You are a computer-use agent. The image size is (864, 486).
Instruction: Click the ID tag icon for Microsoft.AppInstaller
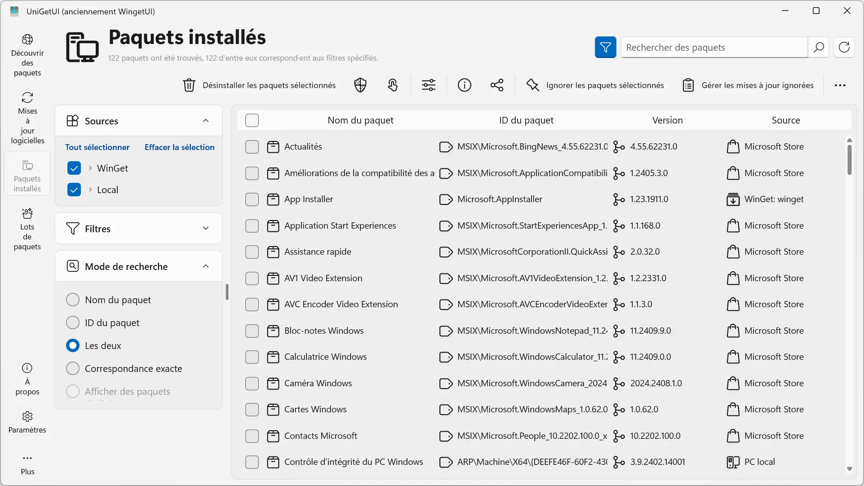[x=446, y=199]
